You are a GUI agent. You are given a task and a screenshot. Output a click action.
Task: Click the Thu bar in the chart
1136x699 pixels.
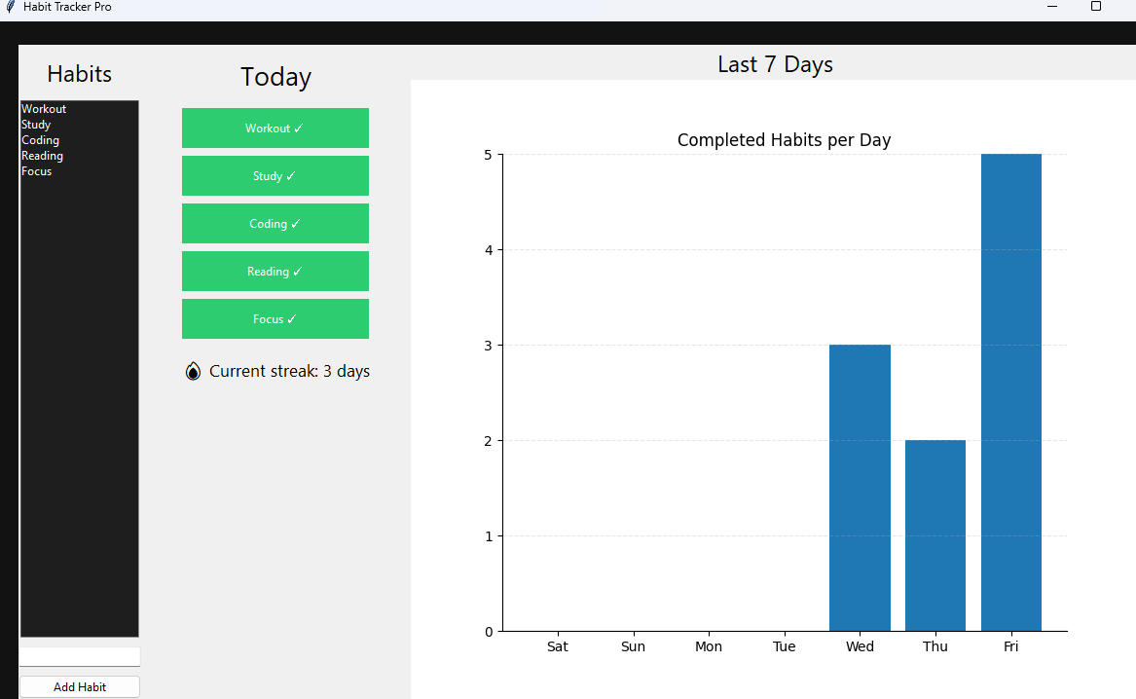tap(935, 536)
